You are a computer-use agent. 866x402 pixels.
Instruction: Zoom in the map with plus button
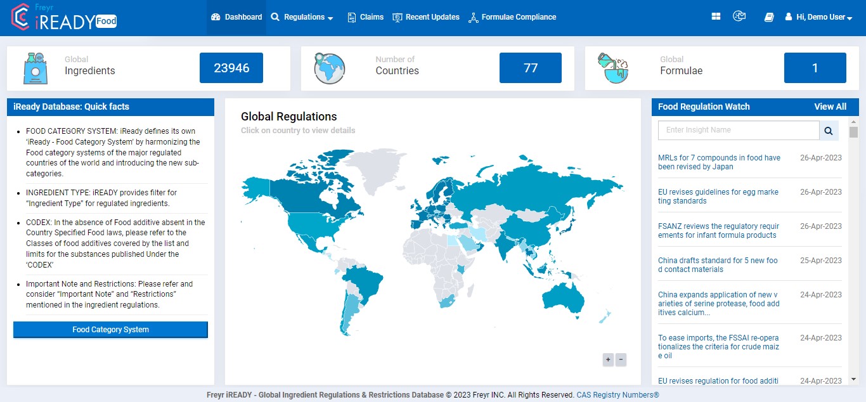608,360
